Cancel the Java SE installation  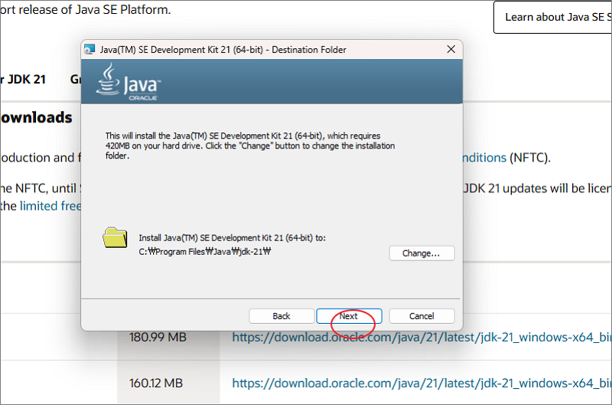pos(422,316)
